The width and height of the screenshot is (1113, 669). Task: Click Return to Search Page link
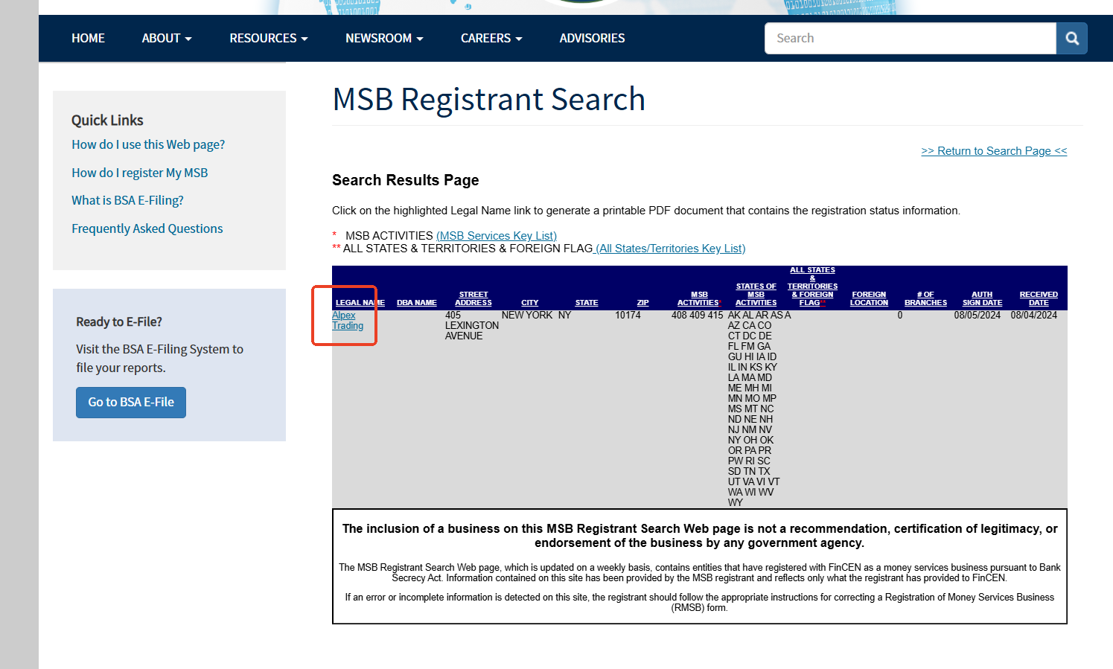[993, 151]
